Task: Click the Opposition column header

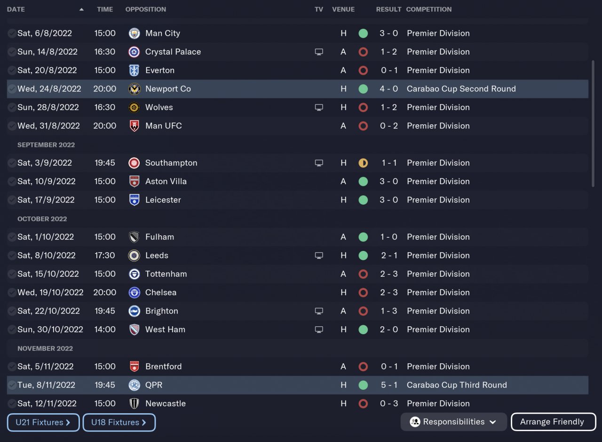Action: (x=145, y=9)
